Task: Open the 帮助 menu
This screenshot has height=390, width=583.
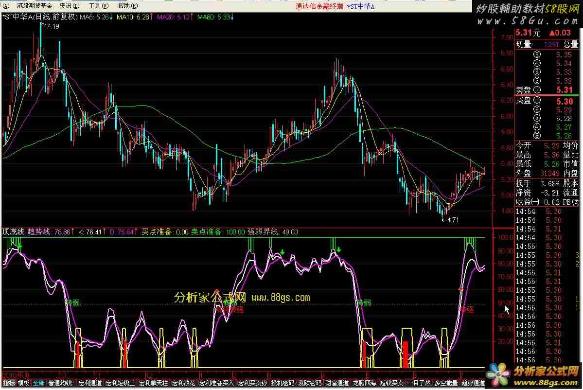Action: (x=124, y=6)
